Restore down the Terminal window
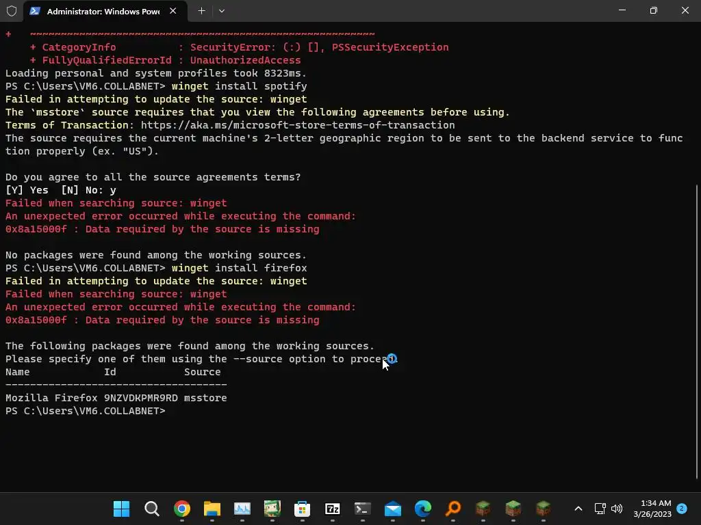 click(654, 10)
